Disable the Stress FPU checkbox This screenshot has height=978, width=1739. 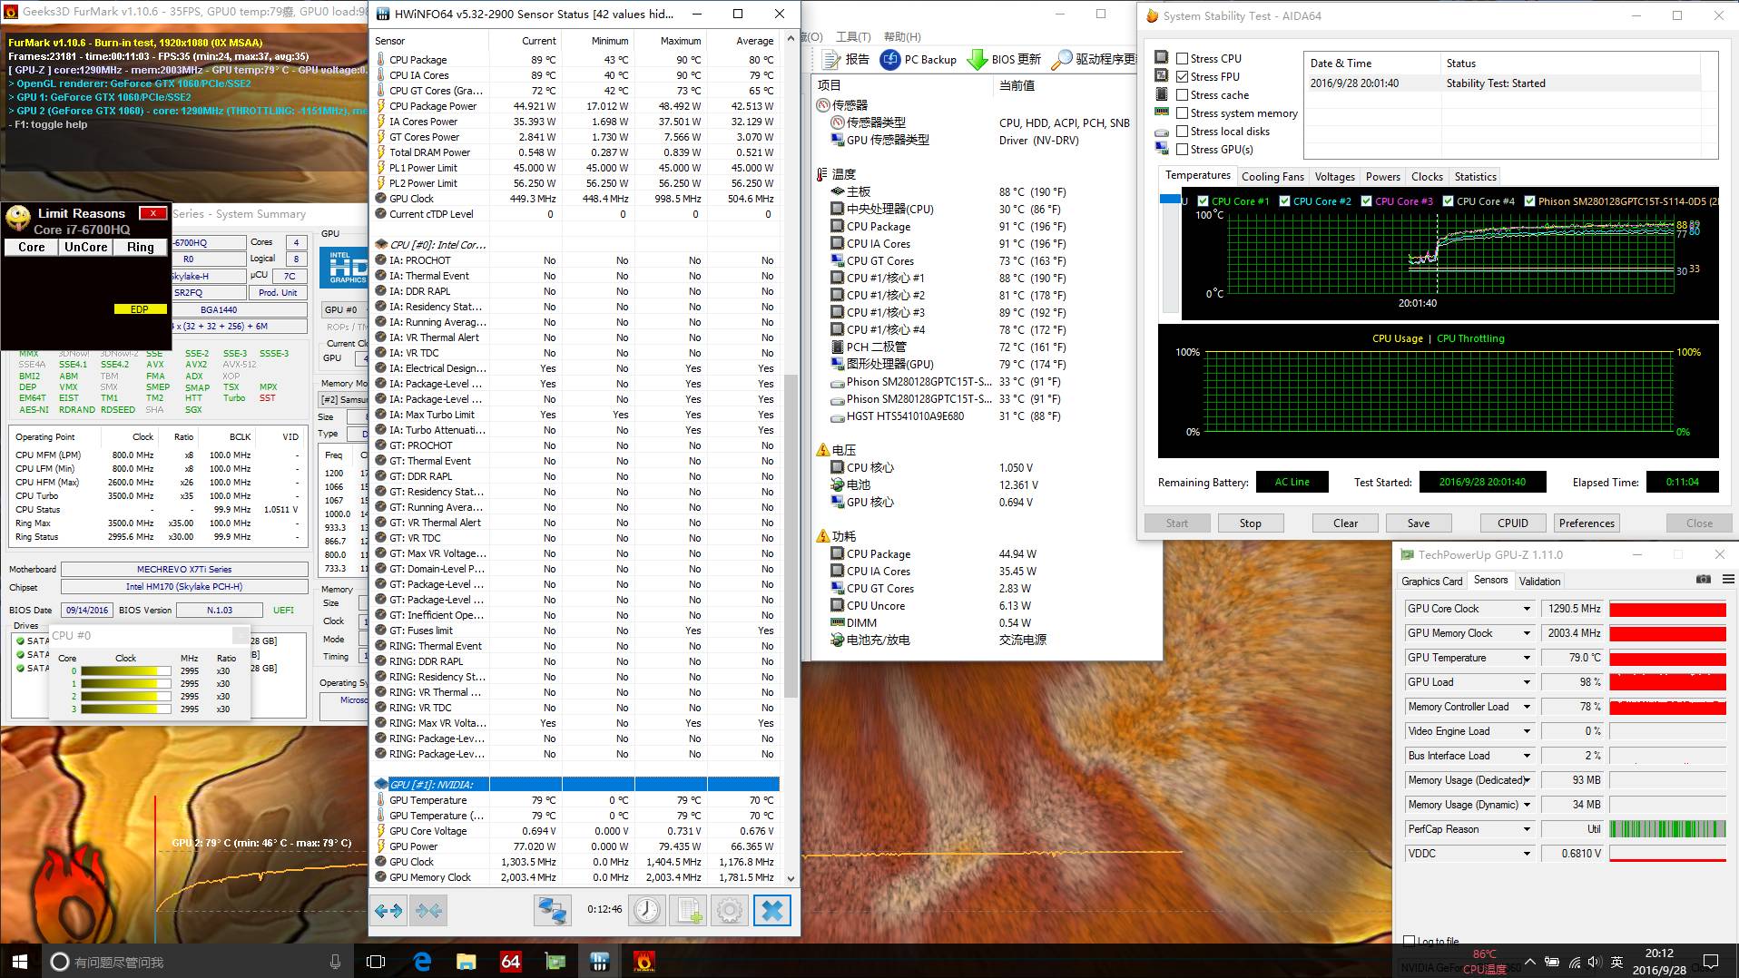pos(1183,76)
